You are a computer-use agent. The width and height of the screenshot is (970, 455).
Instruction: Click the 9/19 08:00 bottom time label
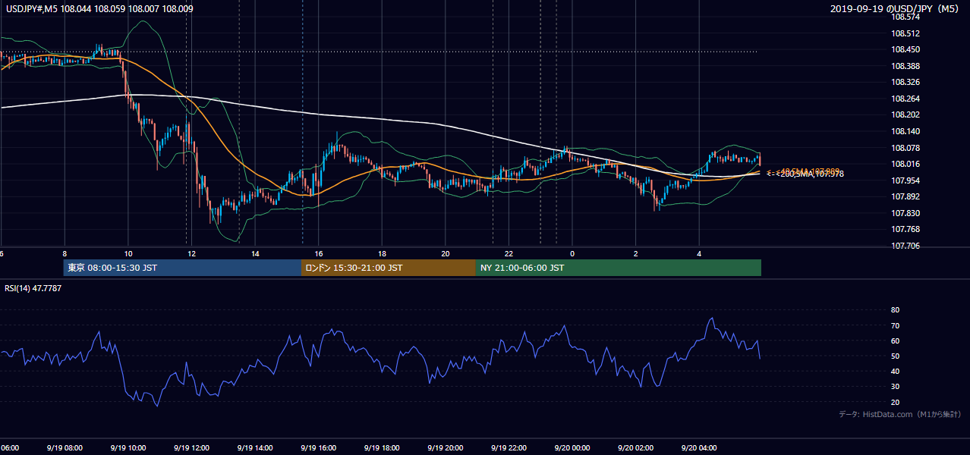(63, 448)
